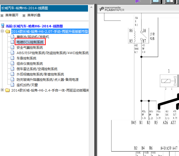Open ABS/ESP控制系统/防盗控制系统 diagram
179x156 pixels.
[x=53, y=53]
